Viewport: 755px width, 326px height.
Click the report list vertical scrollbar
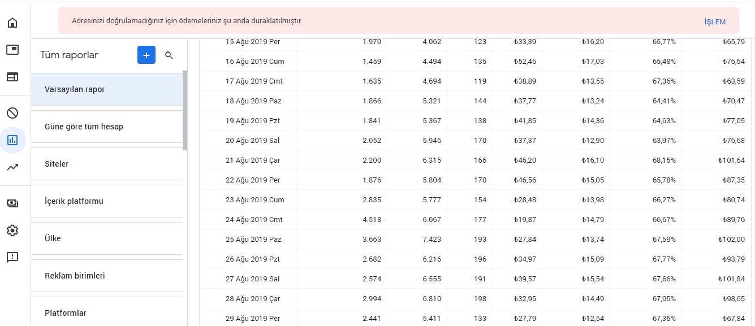[x=185, y=111]
